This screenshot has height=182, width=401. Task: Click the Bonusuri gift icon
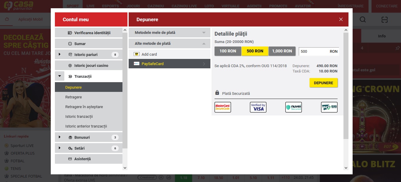click(x=70, y=137)
